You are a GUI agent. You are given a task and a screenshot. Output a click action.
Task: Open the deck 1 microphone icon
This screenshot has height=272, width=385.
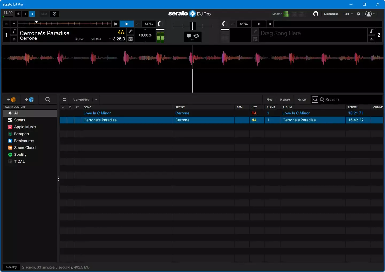[x=130, y=31]
